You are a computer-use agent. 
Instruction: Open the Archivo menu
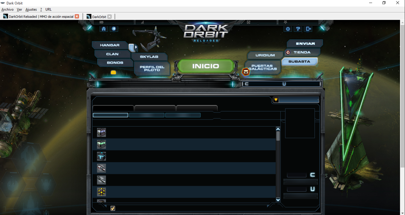click(7, 9)
